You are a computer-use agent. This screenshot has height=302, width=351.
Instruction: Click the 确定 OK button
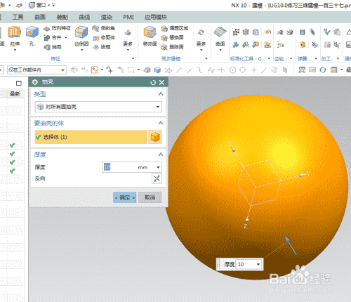click(x=125, y=197)
